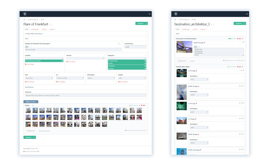Click folder icon in Headline field row
This screenshot has width=271, height=166.
click(119, 43)
